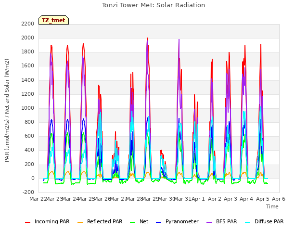
Task: Click the orange Reflected PAR legend swatch
Action: click(x=80, y=222)
